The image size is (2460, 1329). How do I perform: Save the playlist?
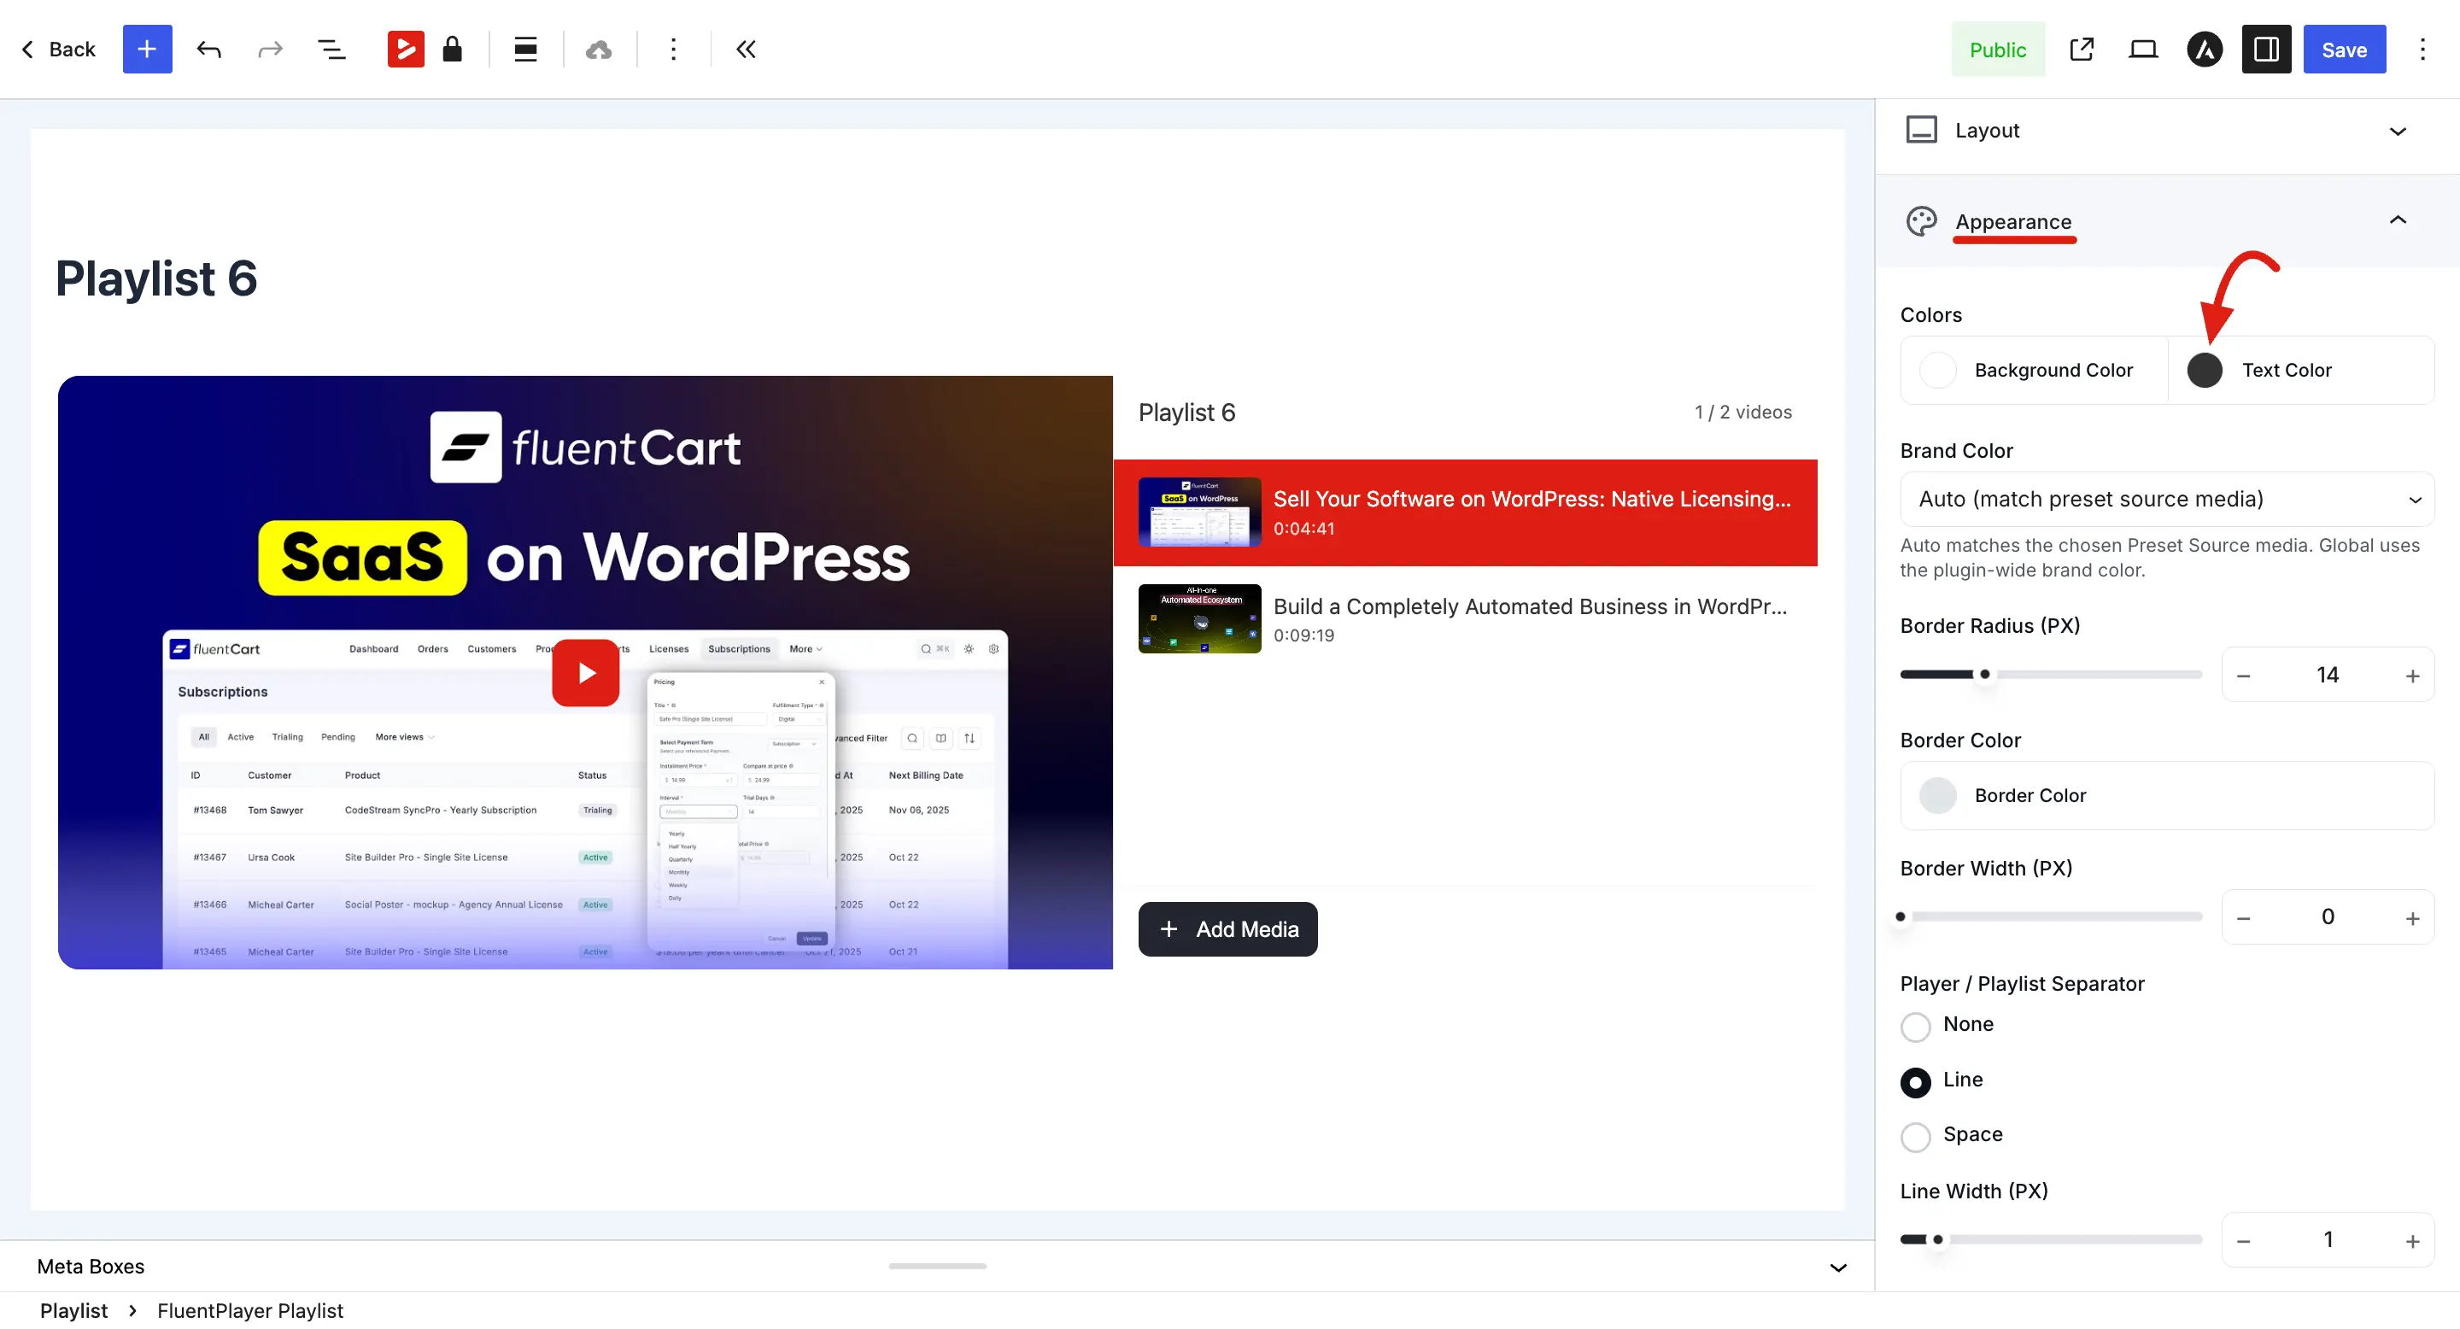pyautogui.click(x=2345, y=49)
